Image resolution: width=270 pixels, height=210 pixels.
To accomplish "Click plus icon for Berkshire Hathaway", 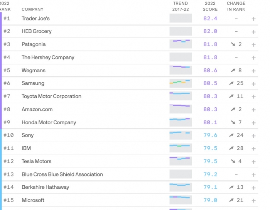I will (253, 188).
